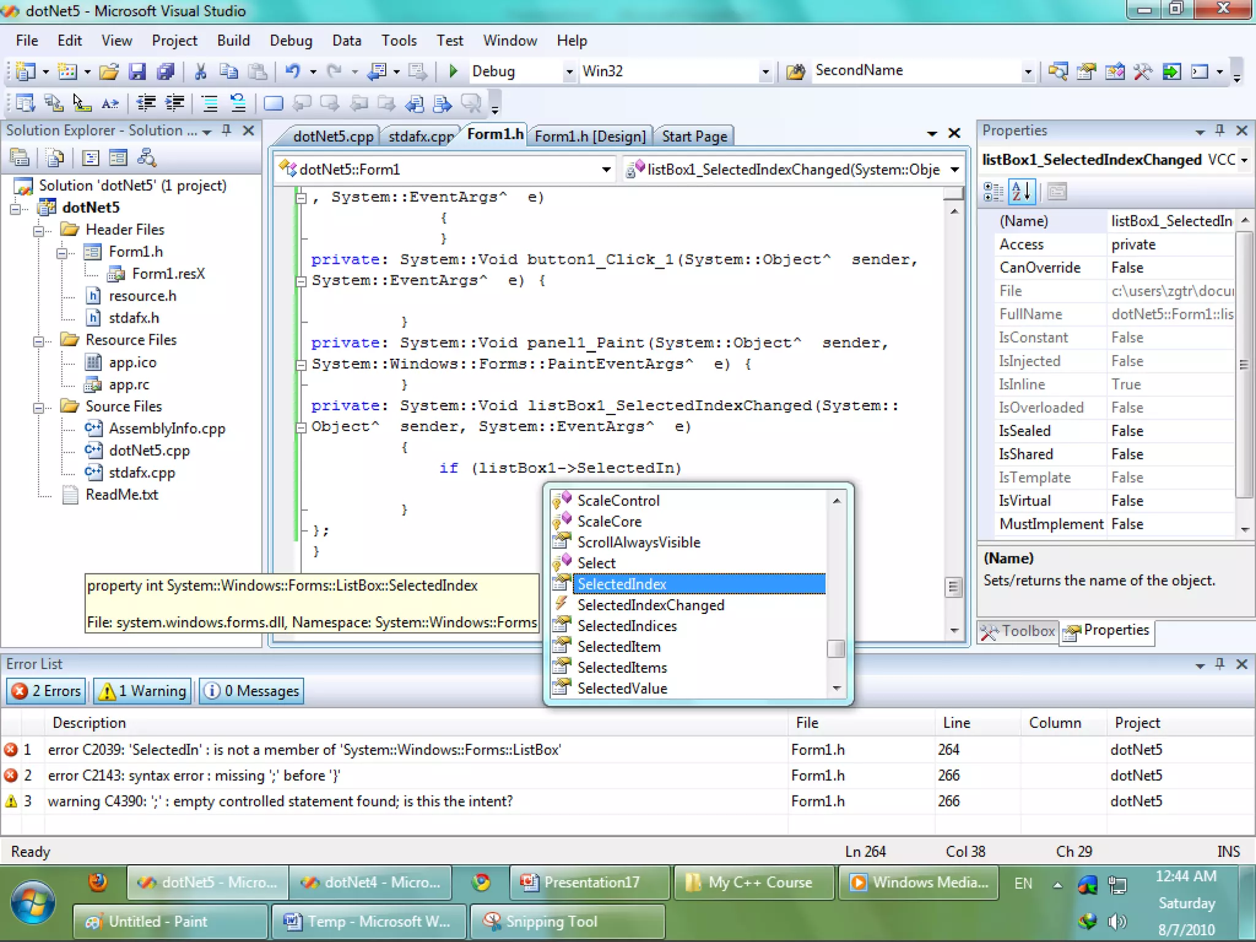Image resolution: width=1256 pixels, height=942 pixels.
Task: Click Solution Explorer Show All Files icon
Action: [55, 158]
